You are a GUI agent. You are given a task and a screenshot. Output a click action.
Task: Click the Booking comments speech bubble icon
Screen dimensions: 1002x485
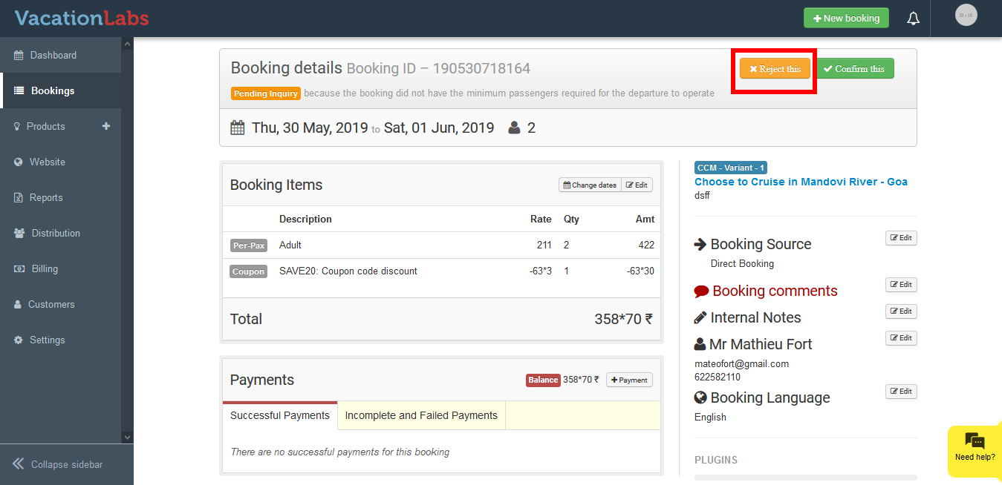pyautogui.click(x=701, y=291)
